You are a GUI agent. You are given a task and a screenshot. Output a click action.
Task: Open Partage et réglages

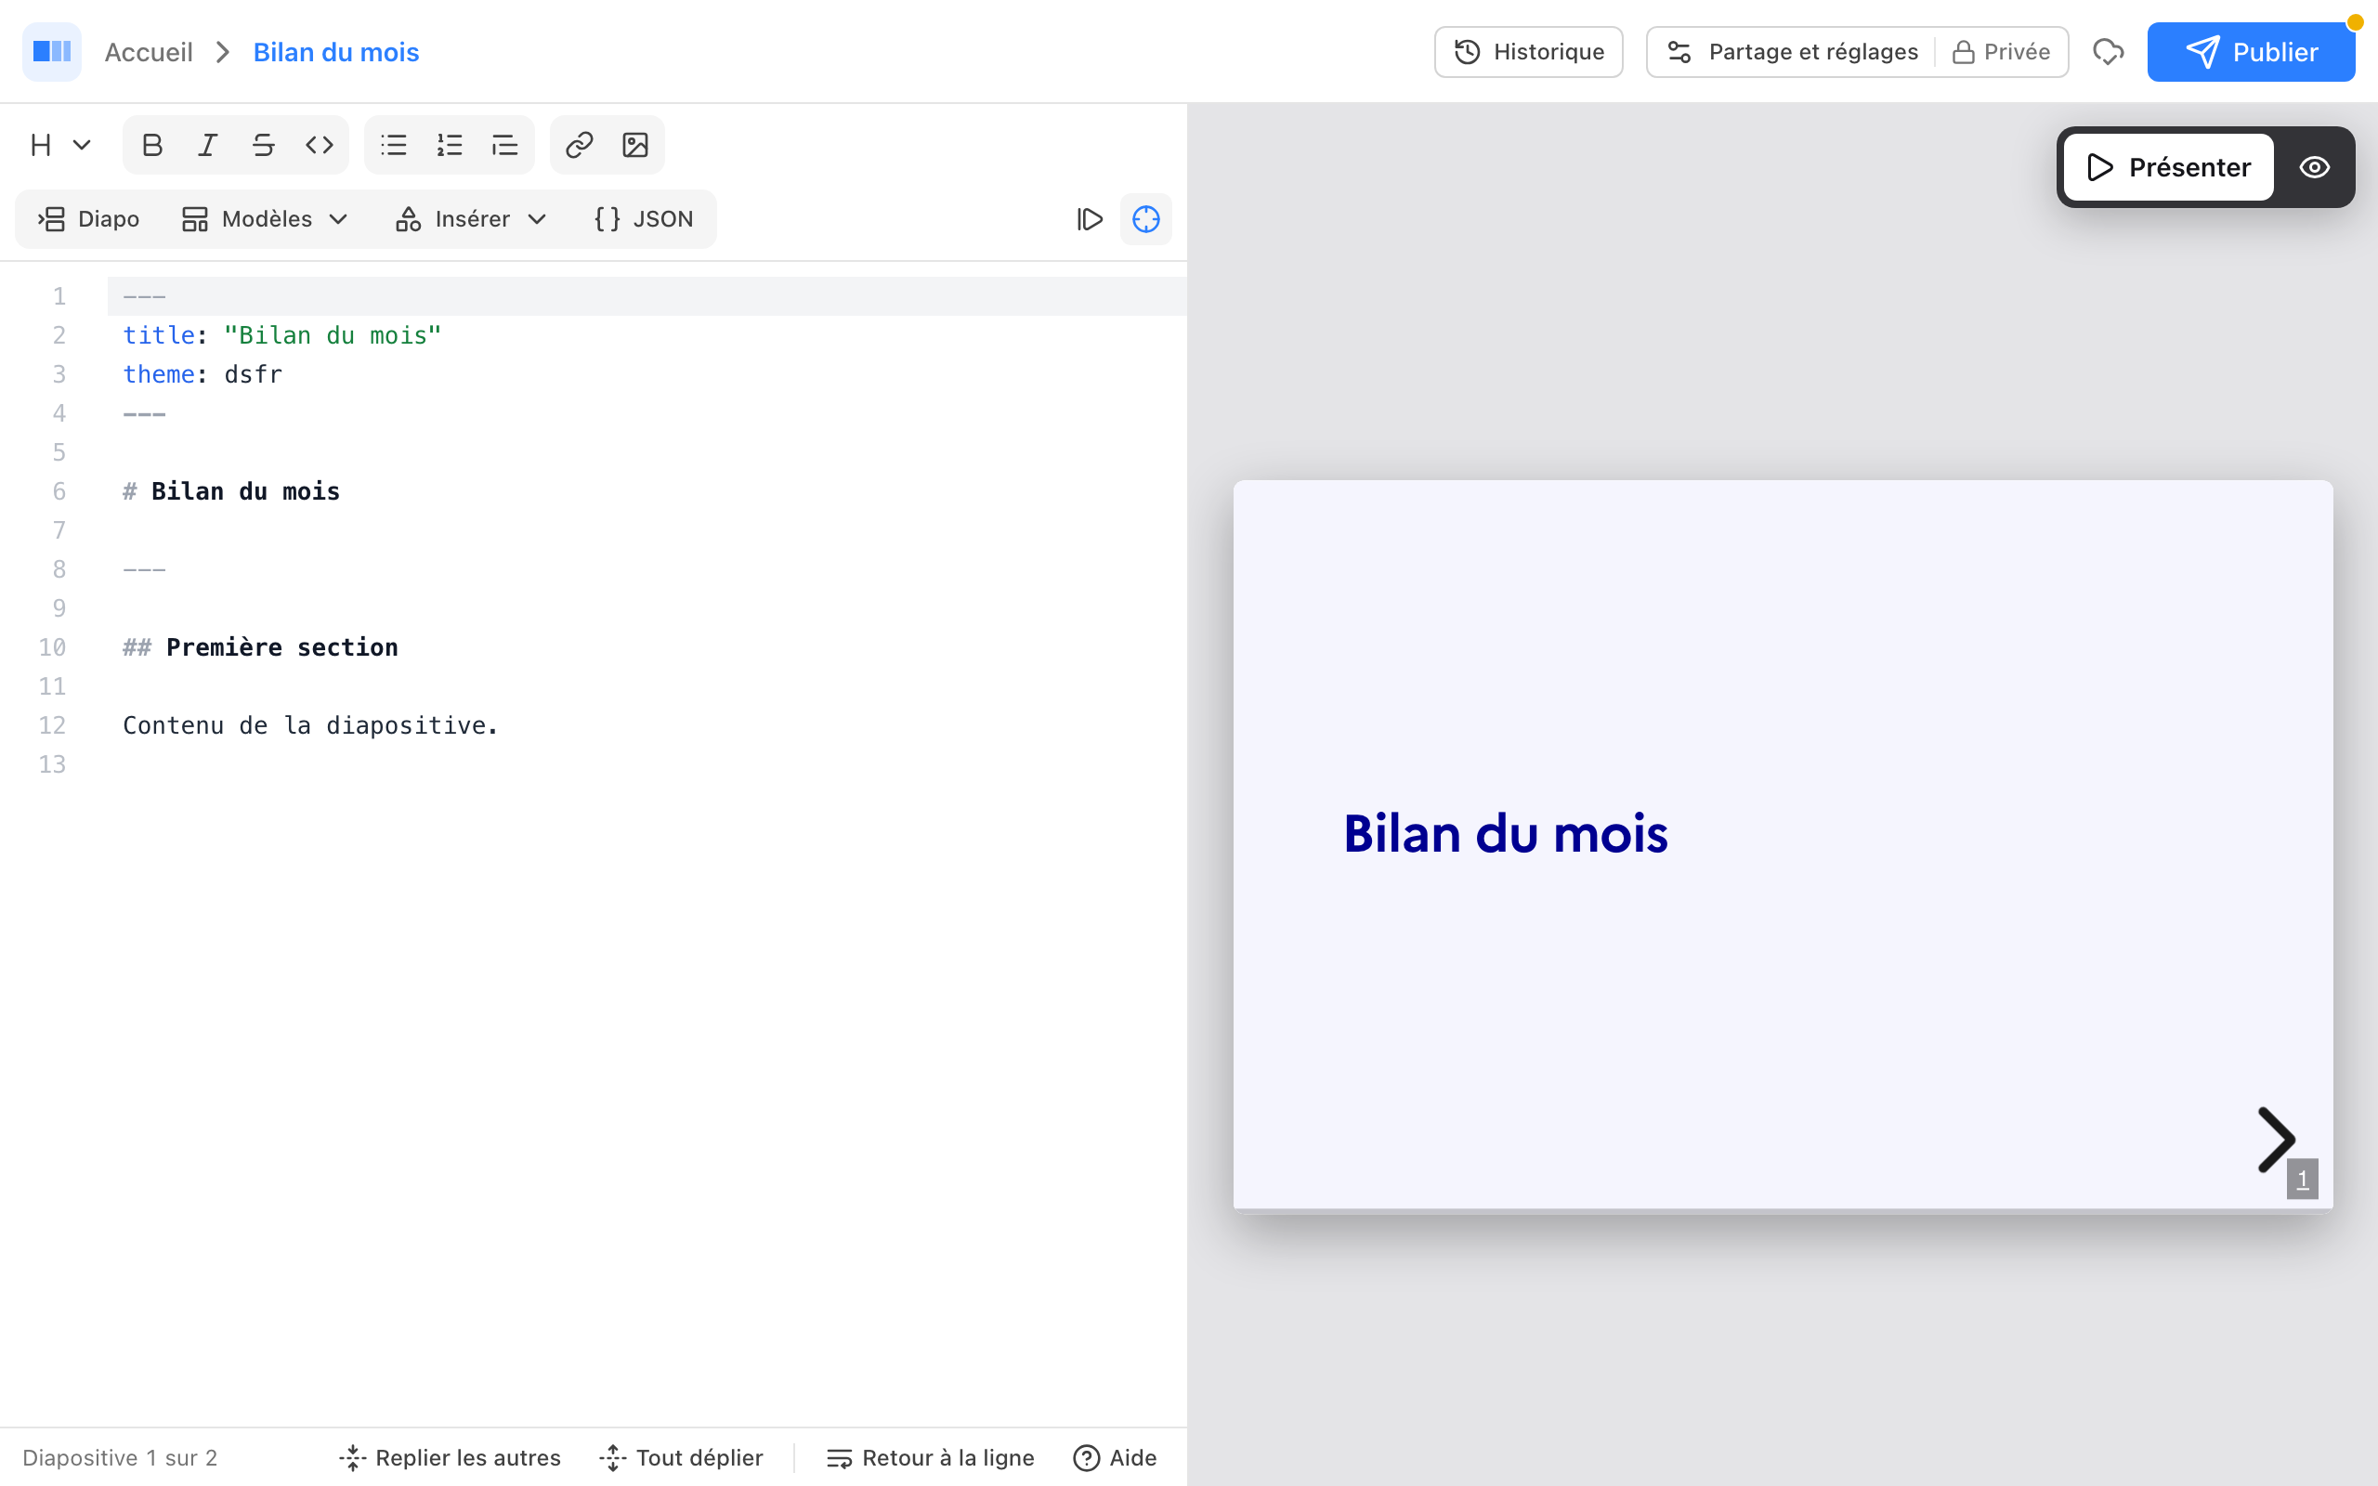click(x=1793, y=52)
